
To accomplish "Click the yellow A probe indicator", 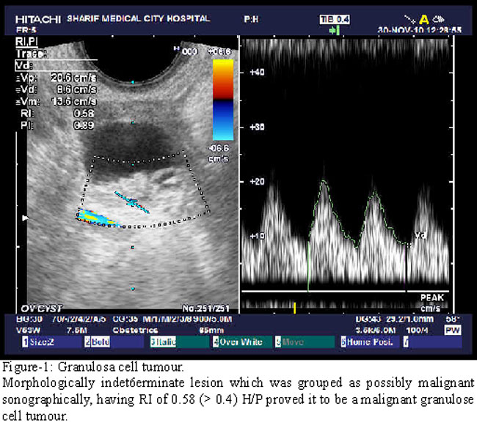I will click(423, 19).
